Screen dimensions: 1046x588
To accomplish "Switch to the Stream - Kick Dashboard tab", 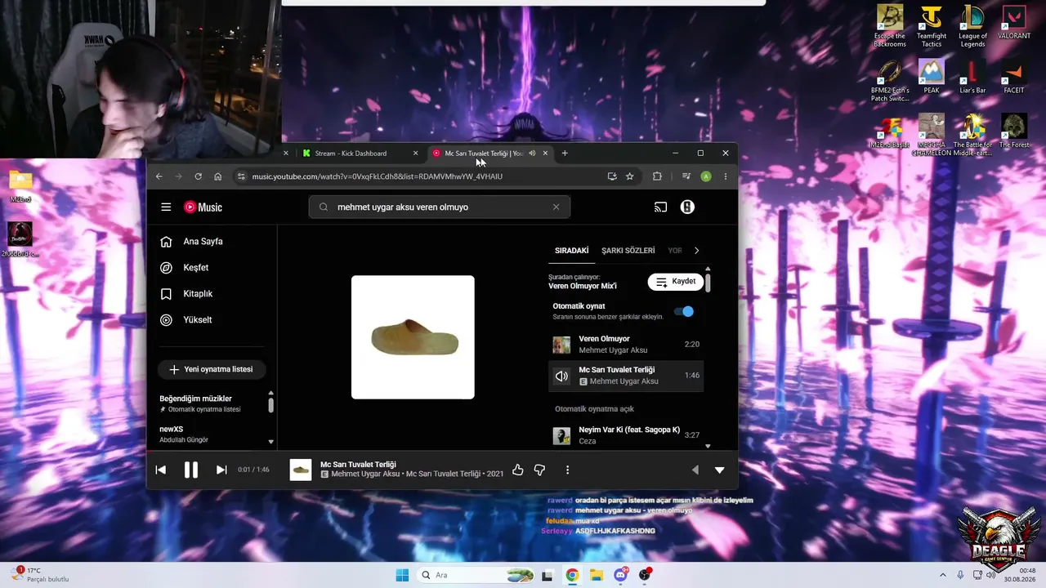I will coord(360,154).
